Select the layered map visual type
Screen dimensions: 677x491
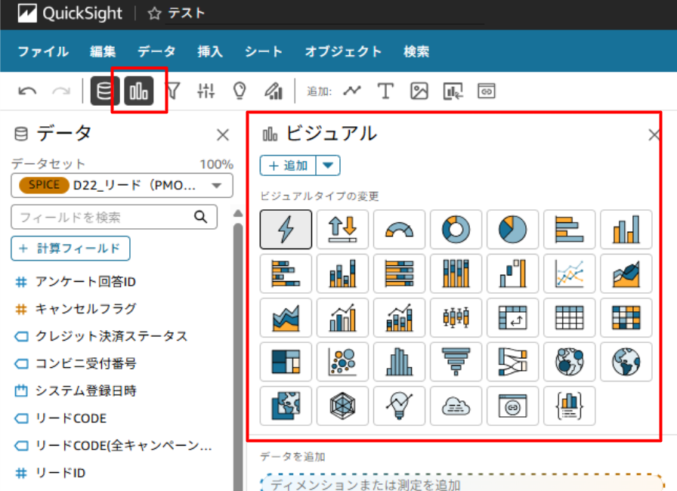[286, 406]
